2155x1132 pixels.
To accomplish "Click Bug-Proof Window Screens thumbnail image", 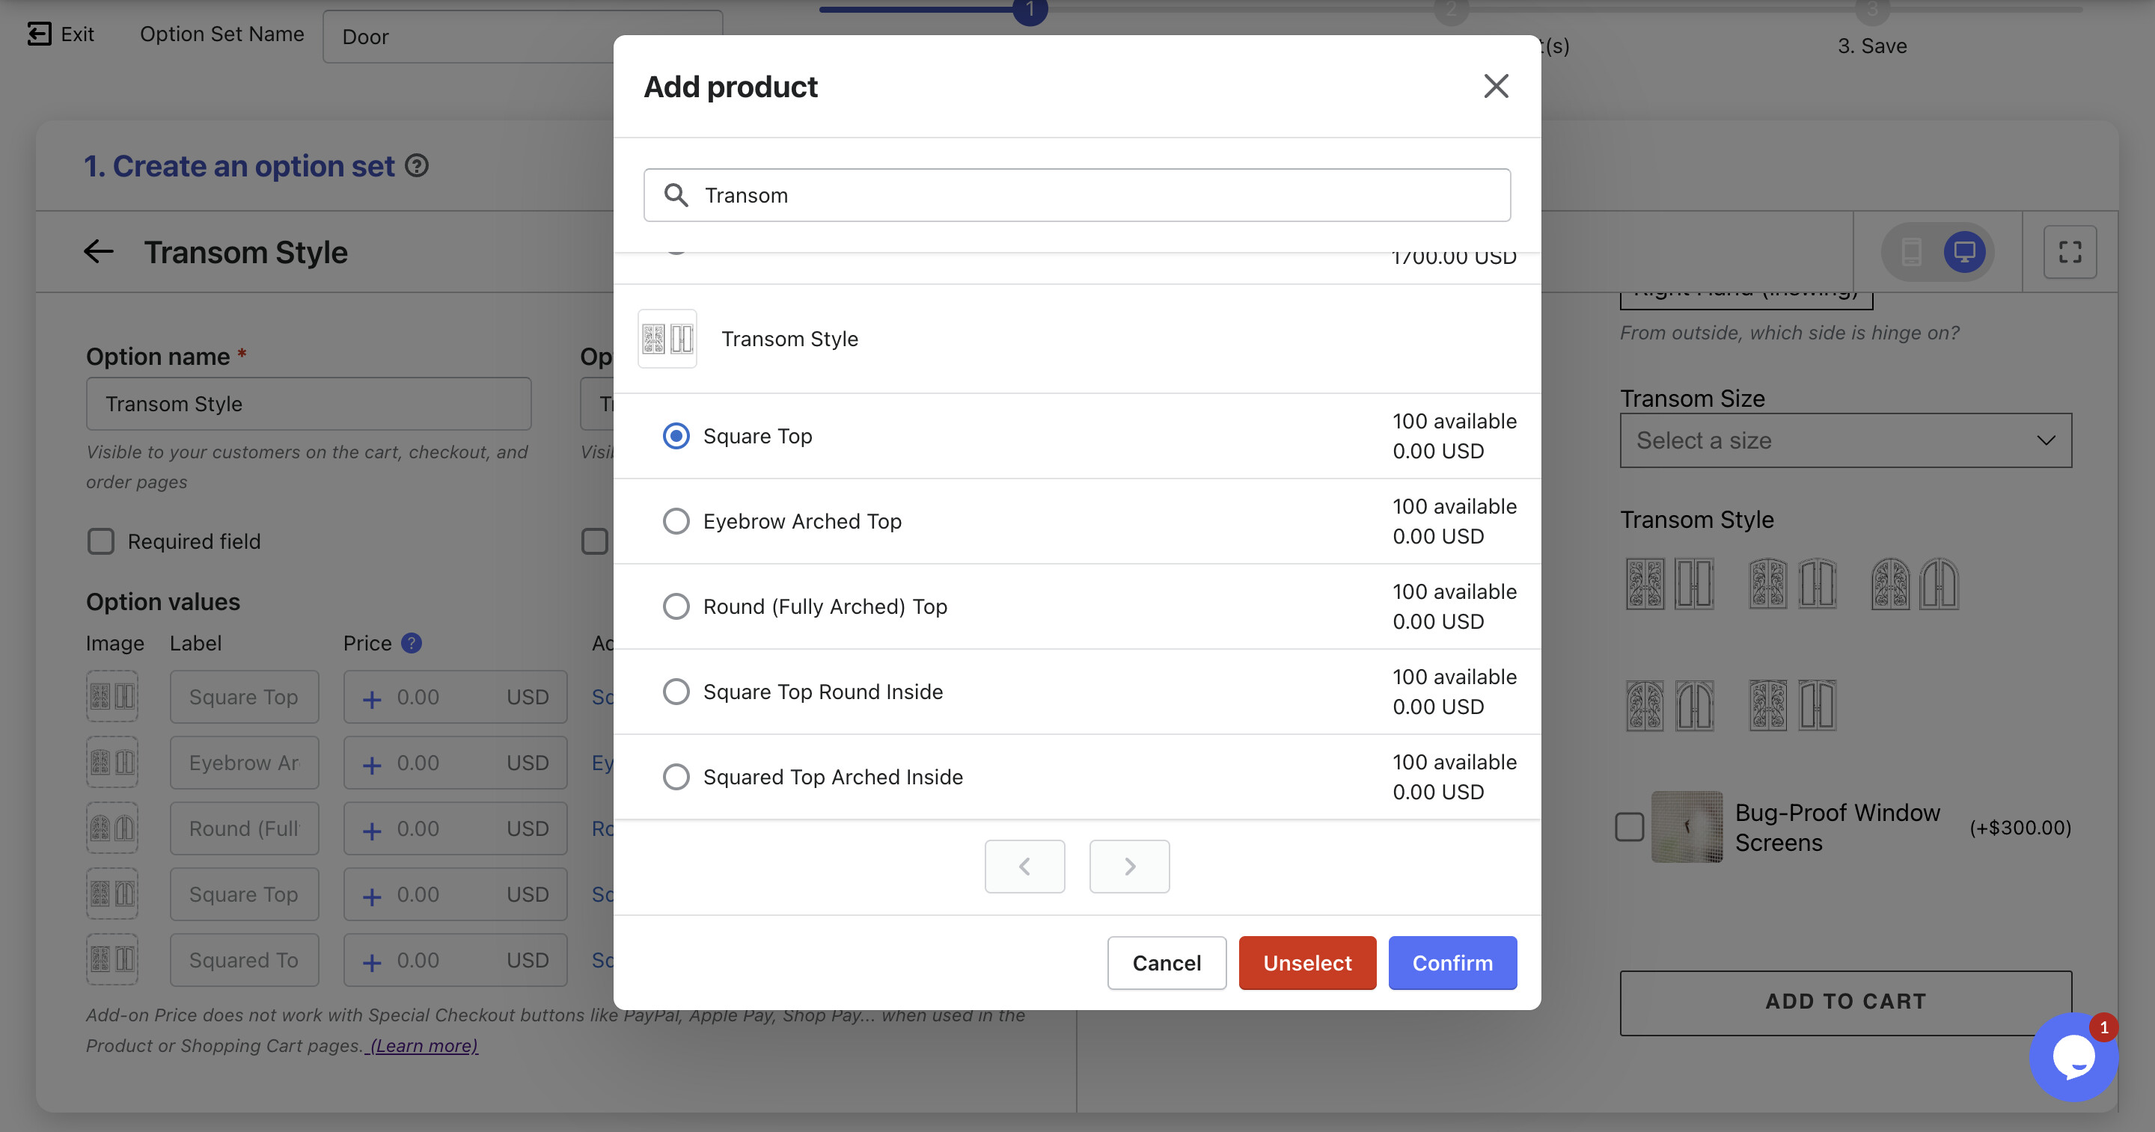I will click(x=1687, y=827).
